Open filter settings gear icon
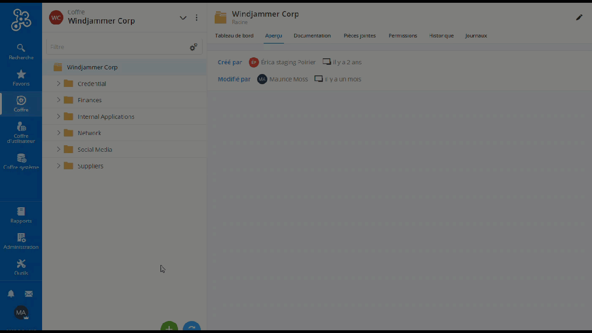This screenshot has width=592, height=333. click(193, 47)
